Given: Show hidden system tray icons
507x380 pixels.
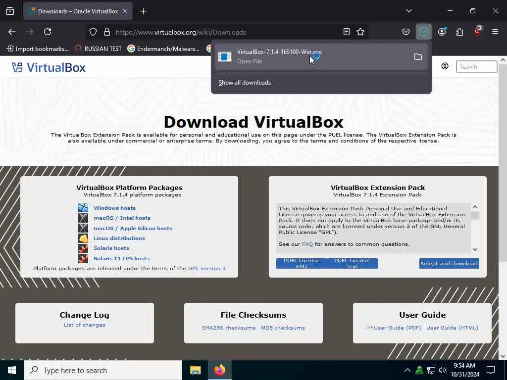Looking at the screenshot, I should tap(407, 370).
